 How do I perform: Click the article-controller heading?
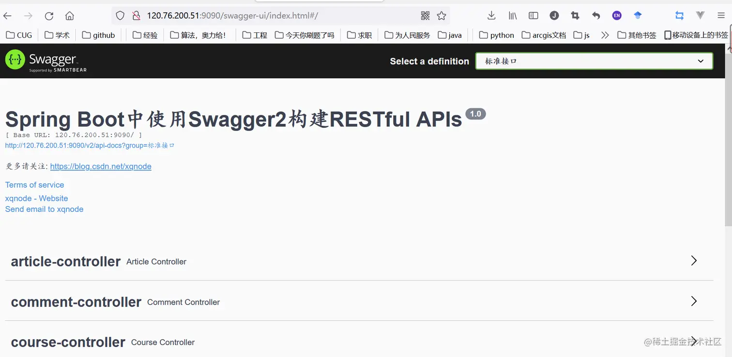pos(66,261)
